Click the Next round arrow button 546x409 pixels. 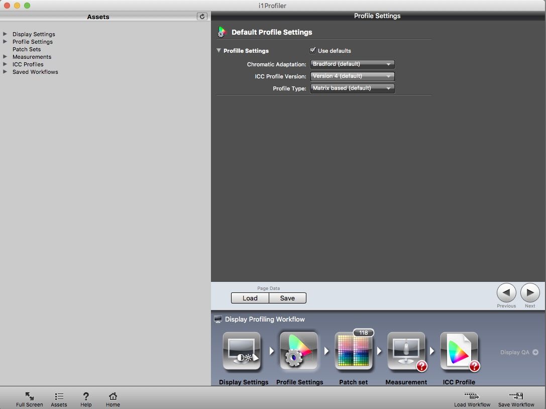pos(530,292)
